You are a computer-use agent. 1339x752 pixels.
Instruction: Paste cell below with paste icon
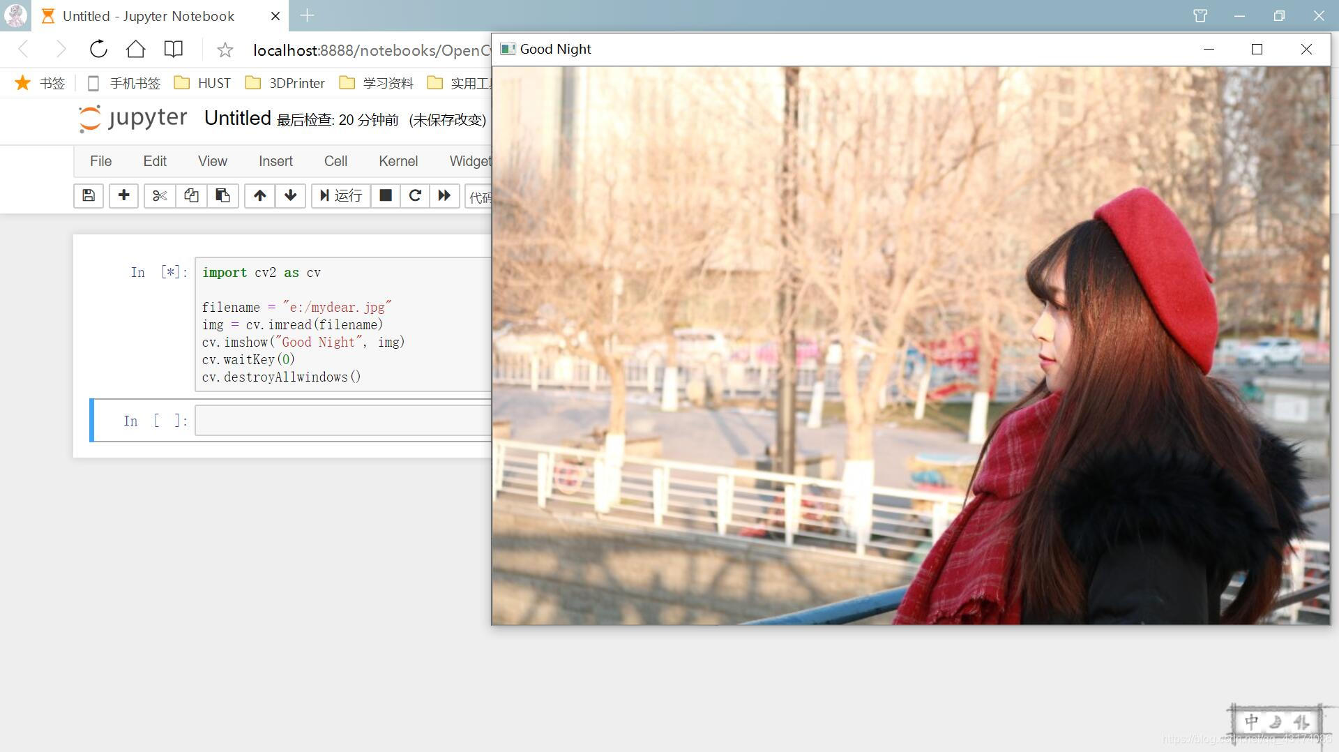coord(222,196)
